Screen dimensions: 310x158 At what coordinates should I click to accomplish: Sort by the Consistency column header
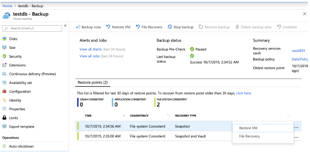point(139,116)
